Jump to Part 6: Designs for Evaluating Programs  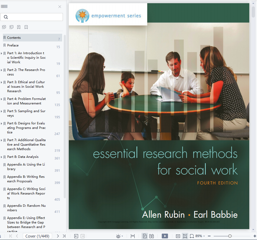point(26,128)
